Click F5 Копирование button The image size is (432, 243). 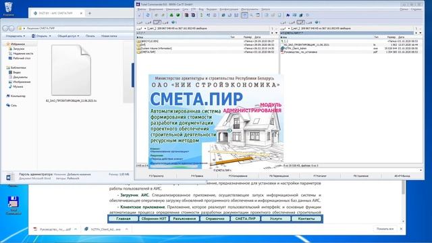(238, 175)
